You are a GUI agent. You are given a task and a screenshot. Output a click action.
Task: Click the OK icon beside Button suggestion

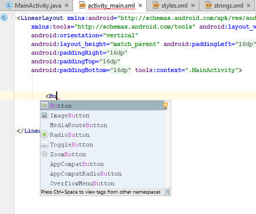(44, 105)
